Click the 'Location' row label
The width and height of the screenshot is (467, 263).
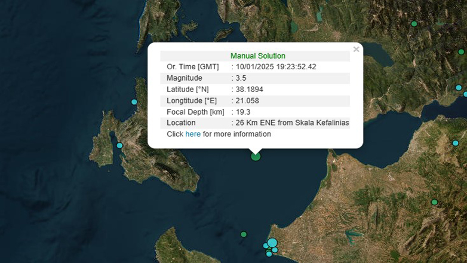click(x=181, y=123)
